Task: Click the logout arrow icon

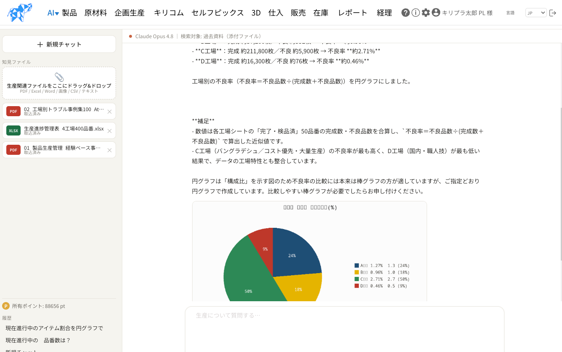Action: 553,13
